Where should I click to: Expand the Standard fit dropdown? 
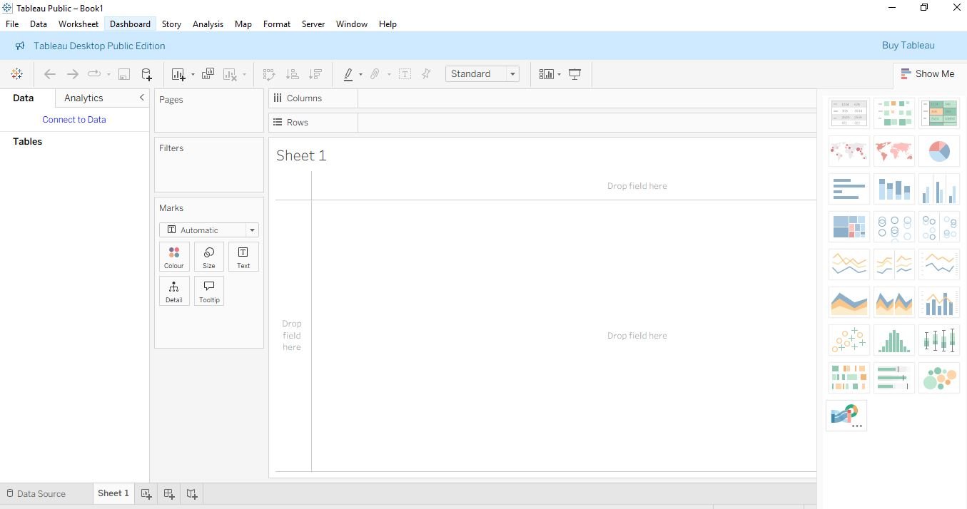[512, 74]
